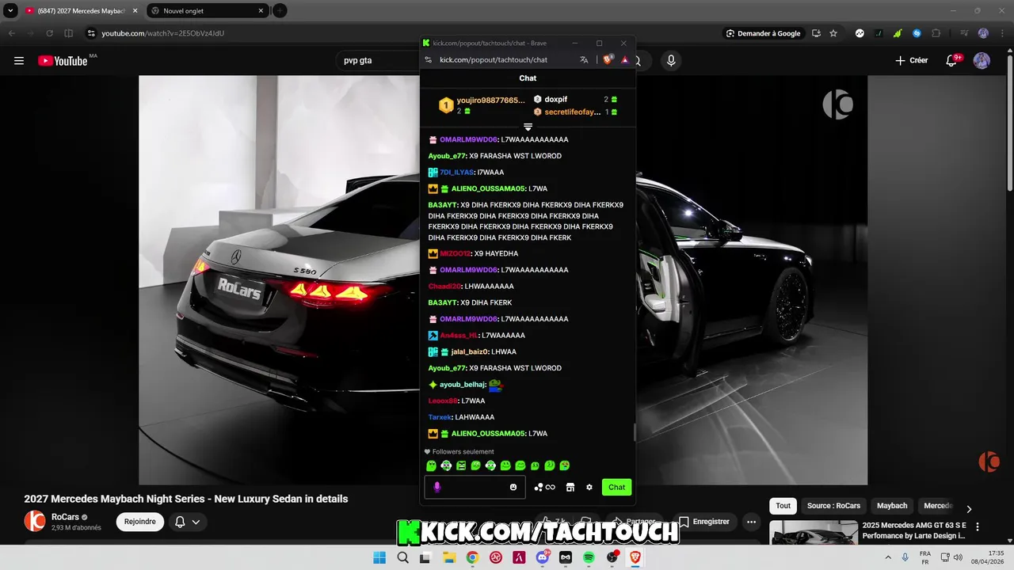The width and height of the screenshot is (1014, 570).
Task: Click the Créer button
Action: pyautogui.click(x=911, y=61)
